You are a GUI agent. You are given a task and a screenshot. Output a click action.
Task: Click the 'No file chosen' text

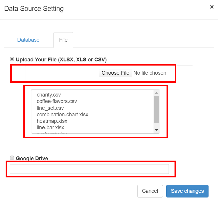coord(150,73)
